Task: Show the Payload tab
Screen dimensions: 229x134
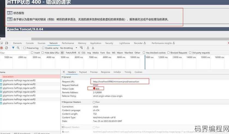Action: (83, 72)
